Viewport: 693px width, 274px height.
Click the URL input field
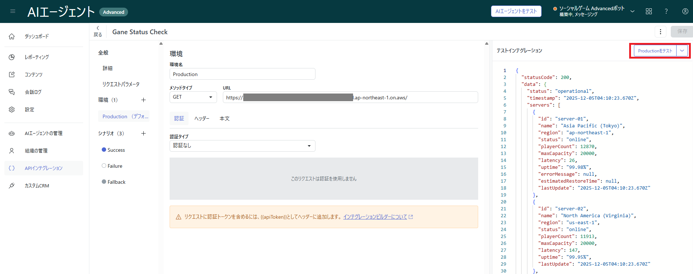point(350,97)
